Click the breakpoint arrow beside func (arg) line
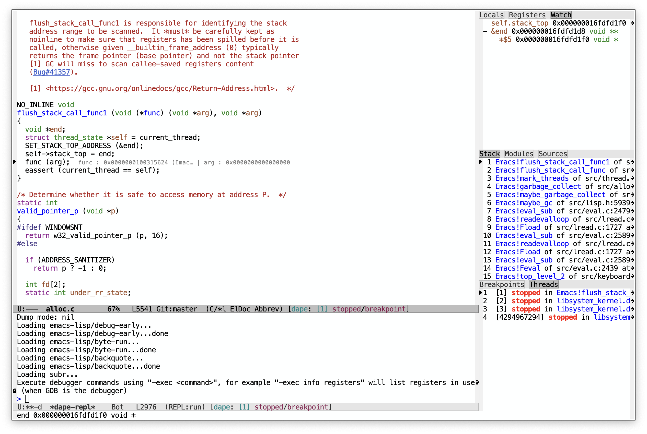The image size is (647, 434). point(14,162)
